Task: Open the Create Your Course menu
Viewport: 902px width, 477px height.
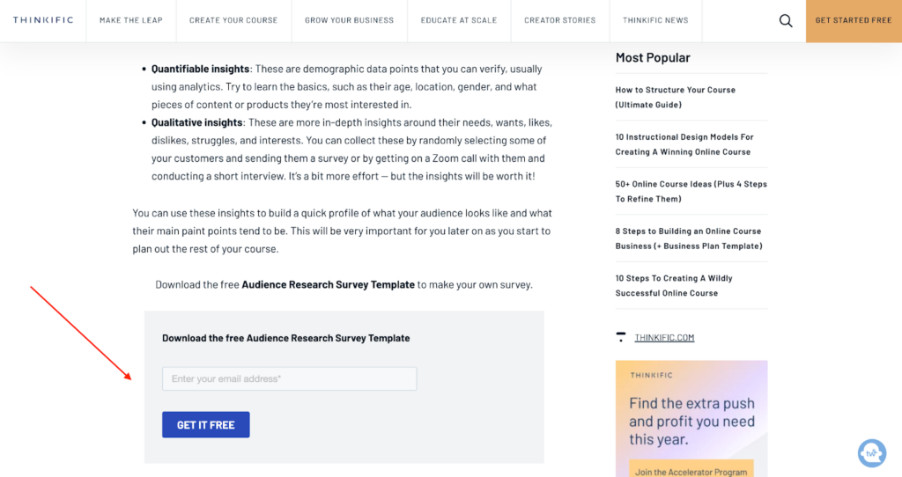Action: [233, 20]
